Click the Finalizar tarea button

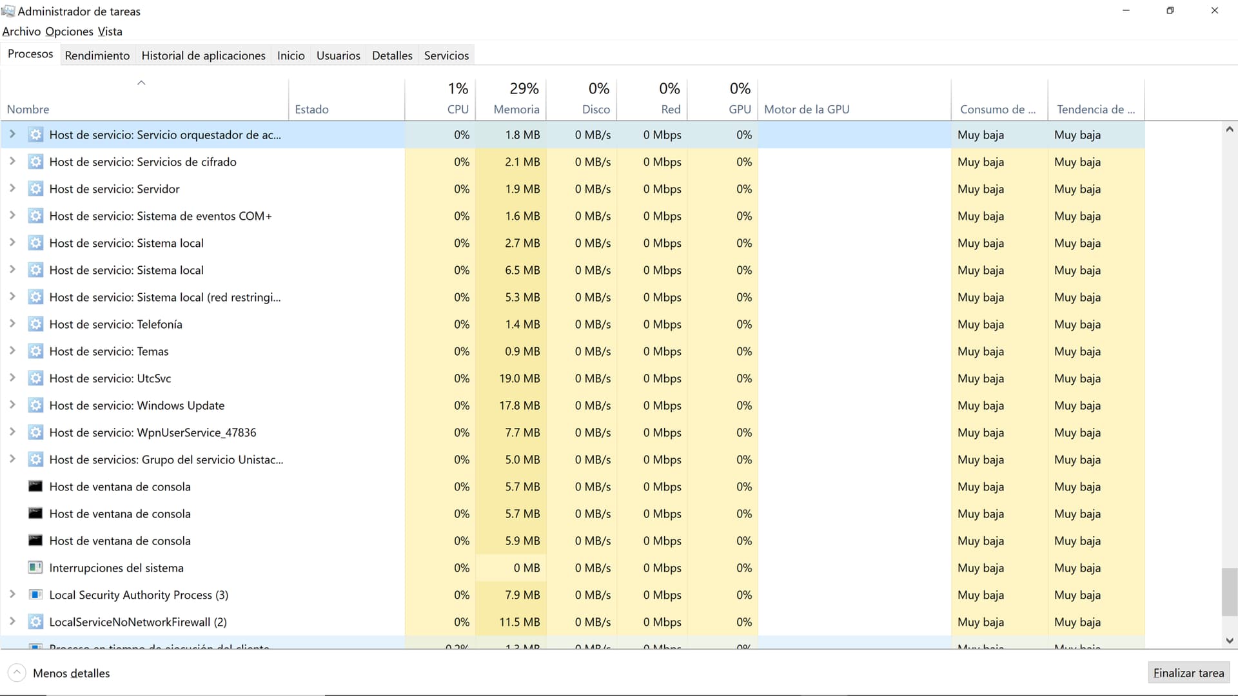click(1188, 673)
